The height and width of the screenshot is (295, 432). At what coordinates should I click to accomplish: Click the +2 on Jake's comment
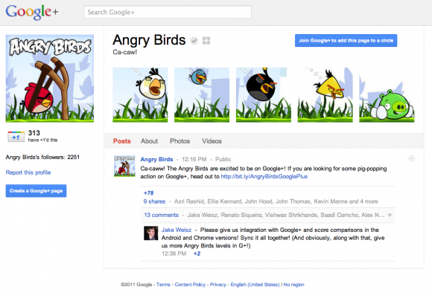197,253
